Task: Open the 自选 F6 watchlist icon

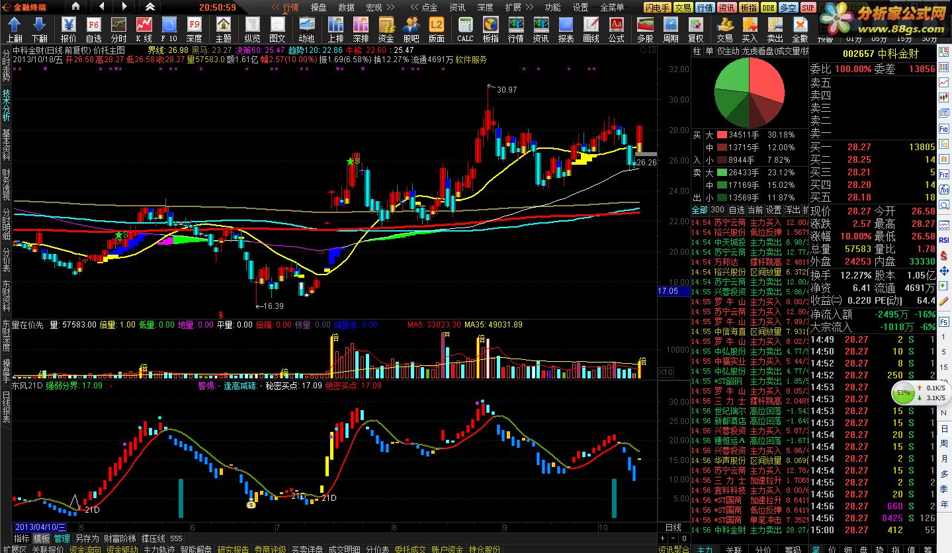Action: pyautogui.click(x=93, y=25)
